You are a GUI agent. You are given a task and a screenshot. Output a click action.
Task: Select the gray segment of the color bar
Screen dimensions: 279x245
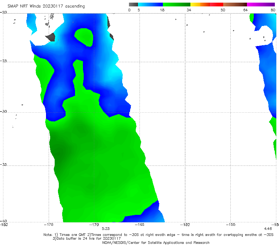(x=133, y=5)
